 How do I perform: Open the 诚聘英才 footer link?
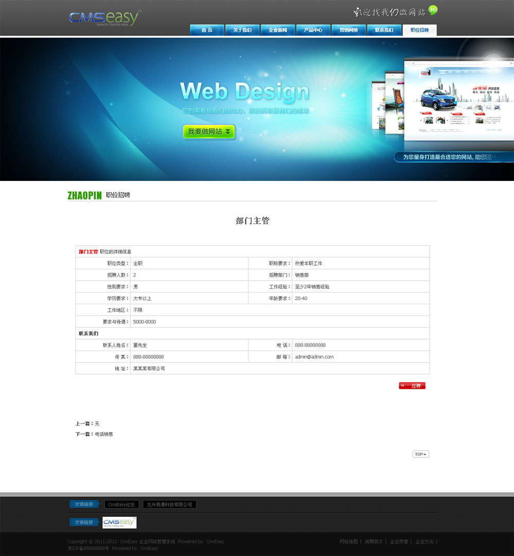(x=374, y=542)
